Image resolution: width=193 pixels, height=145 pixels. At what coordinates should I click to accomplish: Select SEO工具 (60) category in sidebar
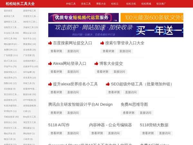pyautogui.click(x=10, y=38)
